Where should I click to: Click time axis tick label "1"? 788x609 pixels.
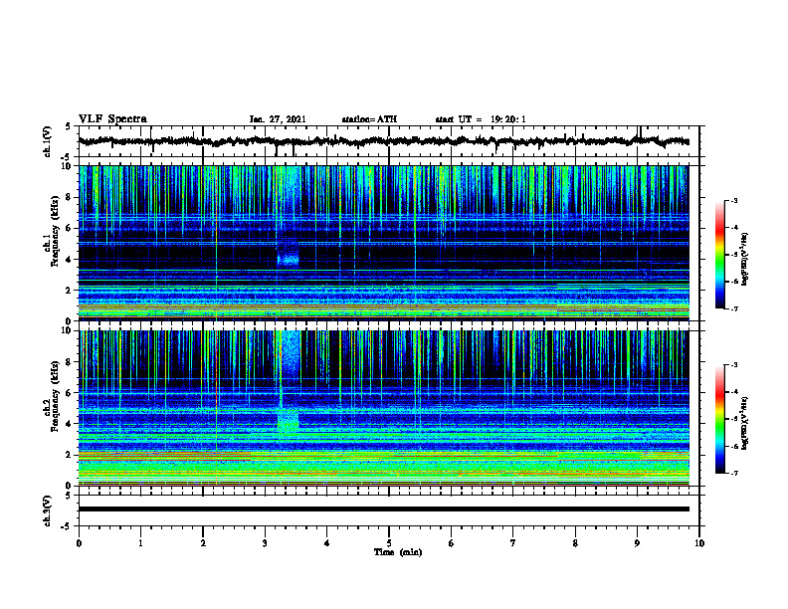[x=140, y=543]
